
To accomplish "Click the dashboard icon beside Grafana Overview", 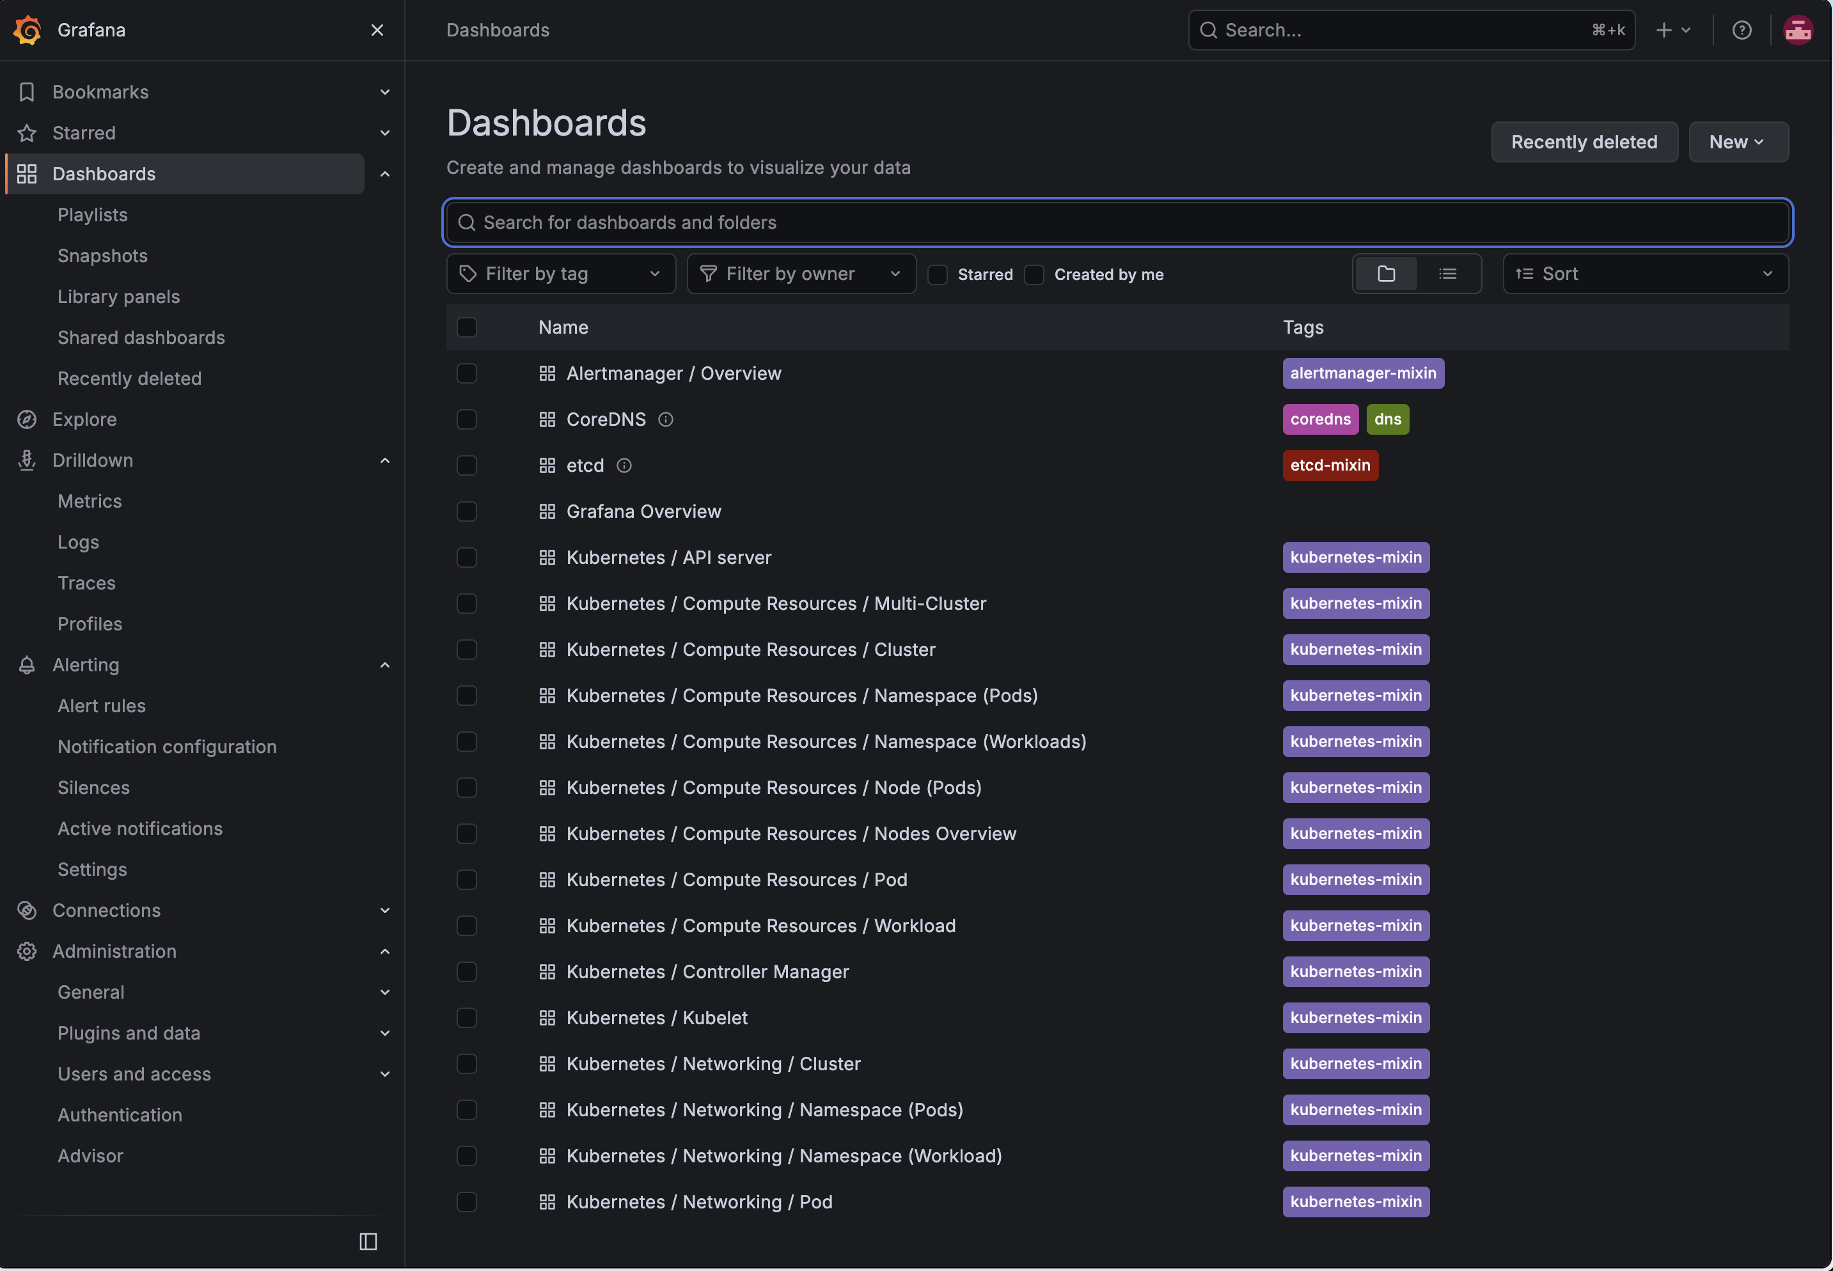I will tap(547, 511).
